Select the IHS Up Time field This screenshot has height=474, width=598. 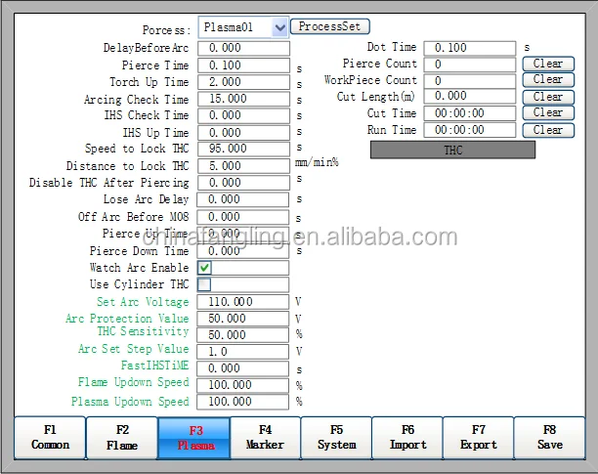click(x=243, y=133)
